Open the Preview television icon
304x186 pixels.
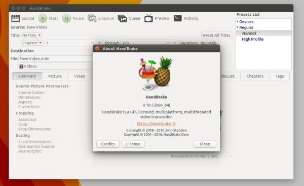click(148, 18)
